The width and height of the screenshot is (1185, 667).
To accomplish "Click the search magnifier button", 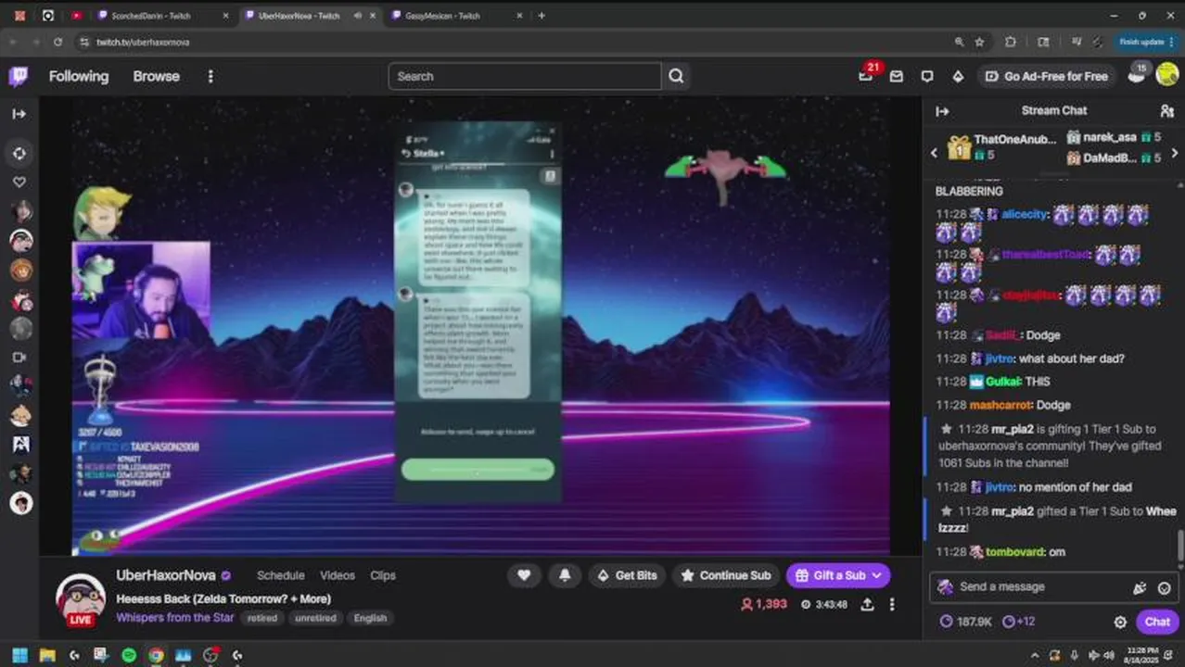I will pyautogui.click(x=676, y=76).
